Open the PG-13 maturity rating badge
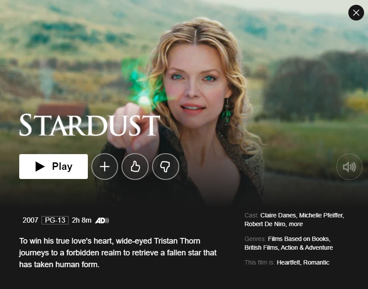The image size is (368, 289). [55, 220]
